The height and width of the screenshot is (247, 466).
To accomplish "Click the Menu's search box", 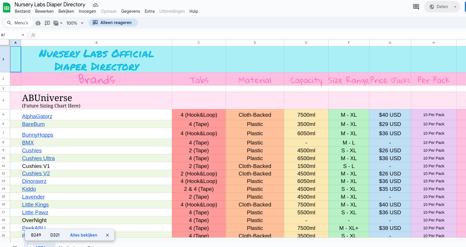I will 18,23.
